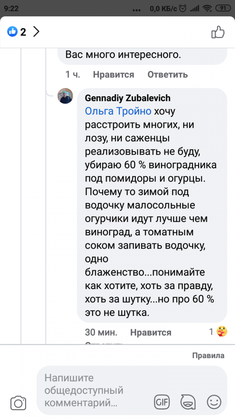
Task: Like Gennadiy's comment with Нравится
Action: [151, 332]
